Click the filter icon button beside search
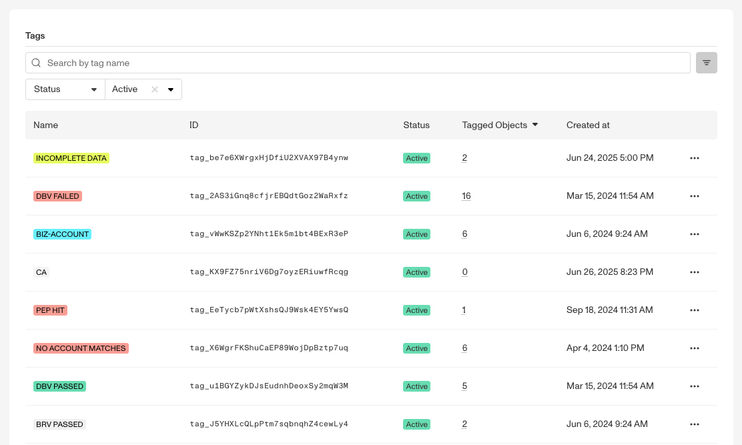Image resolution: width=742 pixels, height=445 pixels. coord(706,63)
